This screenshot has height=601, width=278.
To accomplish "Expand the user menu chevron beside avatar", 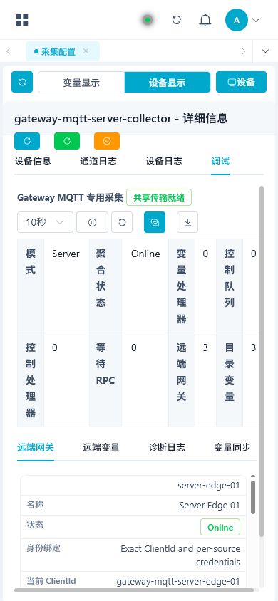I will coord(256,20).
